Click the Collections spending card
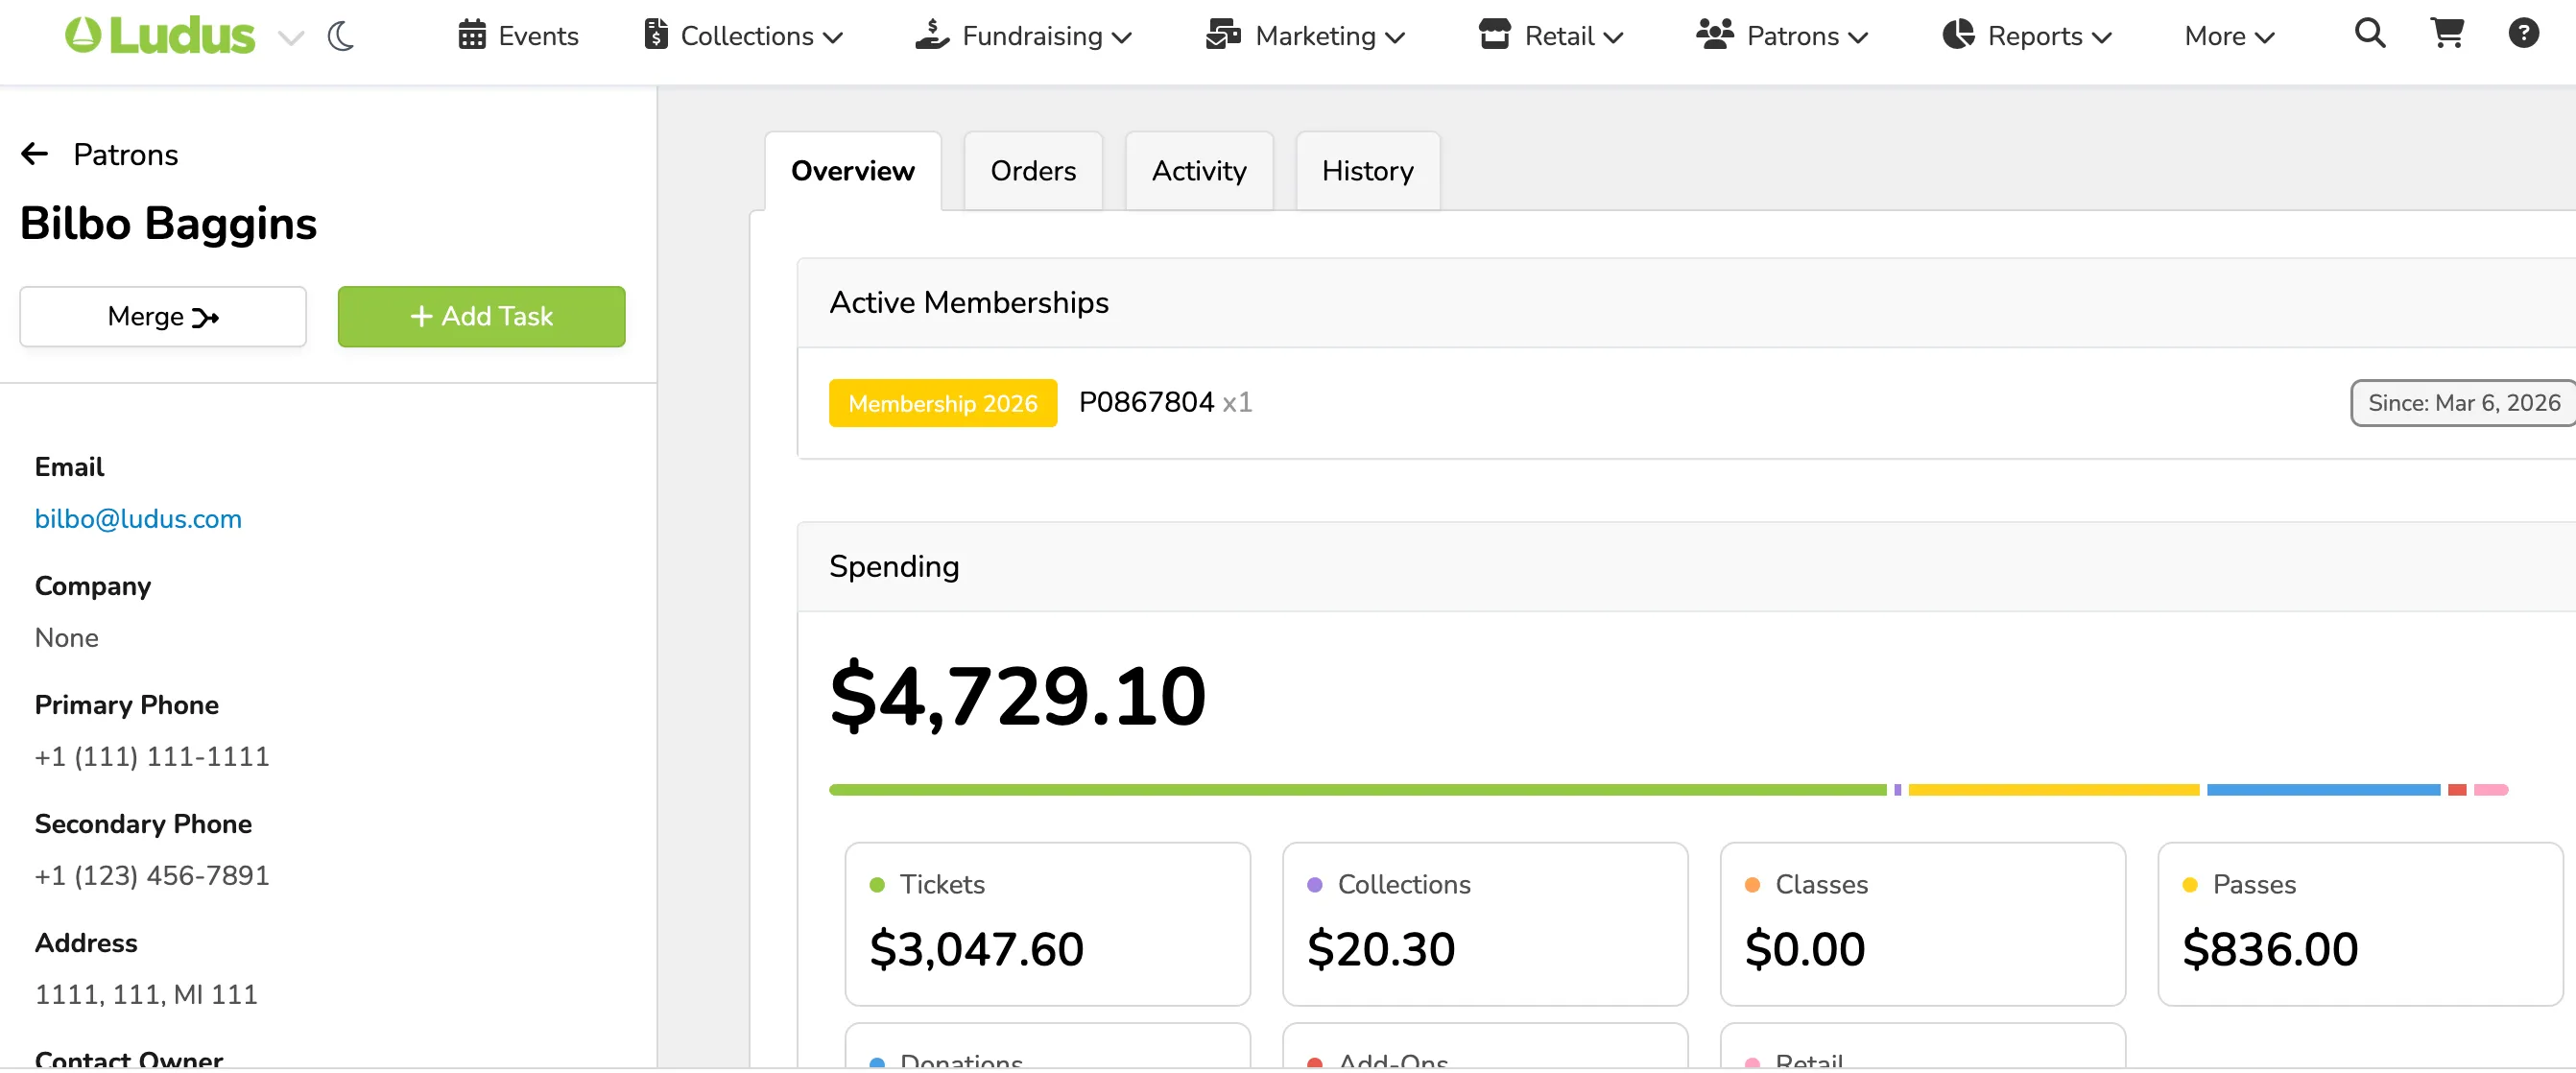Viewport: 2576px width, 1073px height. coord(1485,924)
